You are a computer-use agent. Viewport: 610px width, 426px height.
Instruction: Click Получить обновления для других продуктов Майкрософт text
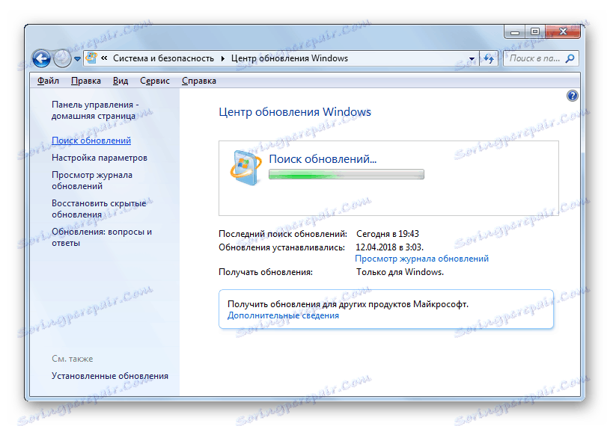click(348, 304)
